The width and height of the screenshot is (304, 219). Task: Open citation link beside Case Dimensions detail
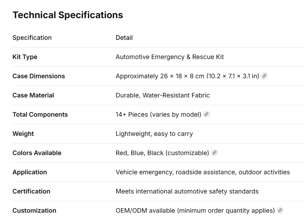click(264, 76)
